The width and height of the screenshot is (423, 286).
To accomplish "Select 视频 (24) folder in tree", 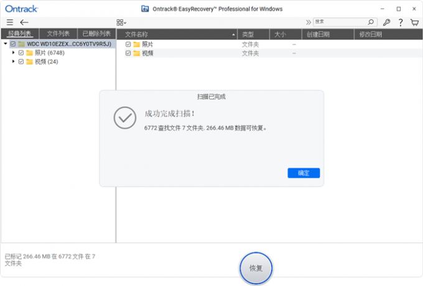I will pyautogui.click(x=46, y=62).
